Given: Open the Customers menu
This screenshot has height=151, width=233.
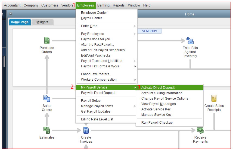Looking at the screenshot, I should 50,5.
